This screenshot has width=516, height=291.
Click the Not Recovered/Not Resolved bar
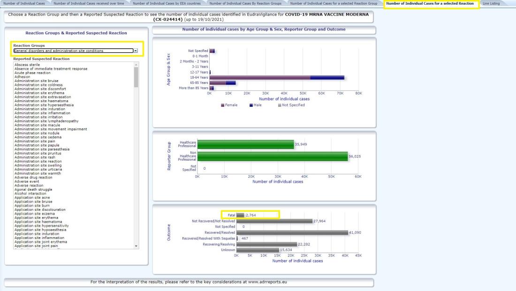click(274, 221)
